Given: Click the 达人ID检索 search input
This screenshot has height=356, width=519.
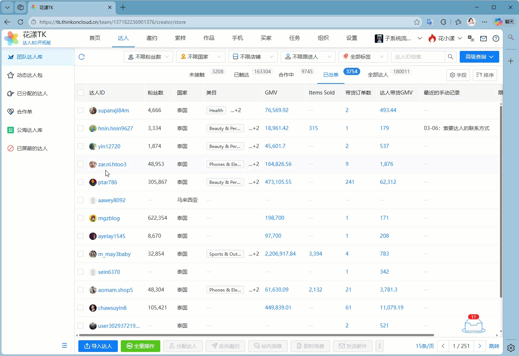Looking at the screenshot, I should point(417,57).
